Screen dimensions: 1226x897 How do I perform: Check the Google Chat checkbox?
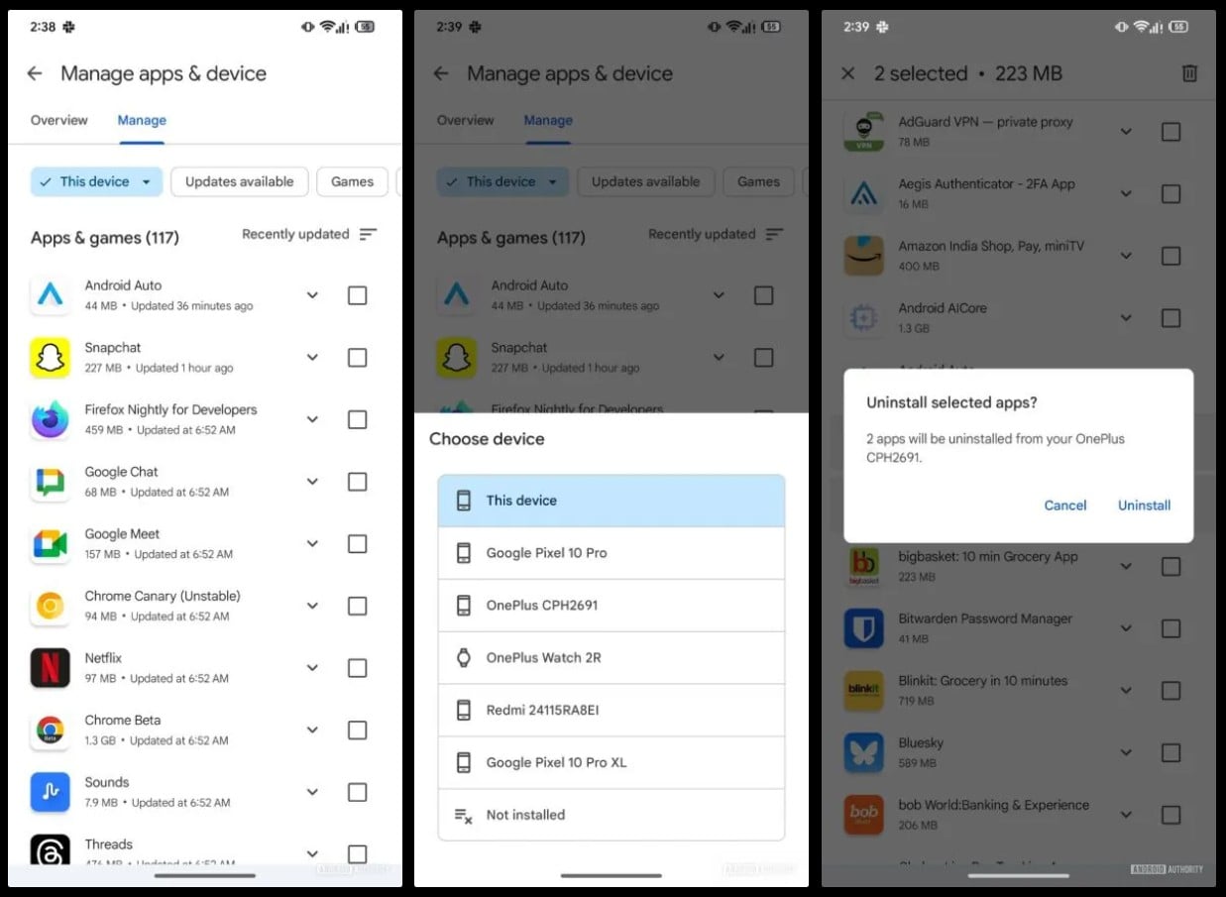point(357,482)
